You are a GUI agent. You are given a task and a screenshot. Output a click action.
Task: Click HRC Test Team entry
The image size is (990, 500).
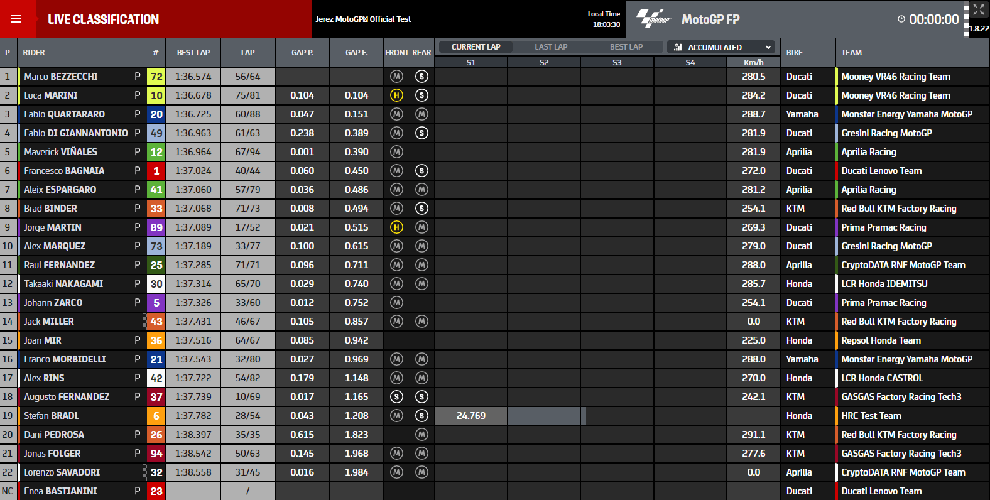(871, 416)
